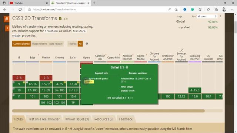Viewport: 237px width, 133px height.
Task: Select Chrome 102-104 cell
Action: (x=59, y=103)
